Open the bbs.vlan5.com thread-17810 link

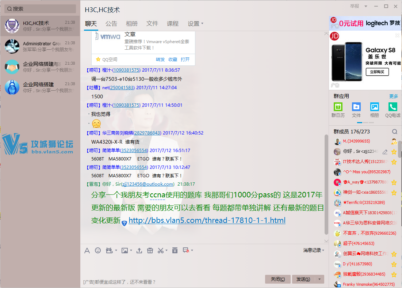pyautogui.click(x=207, y=220)
